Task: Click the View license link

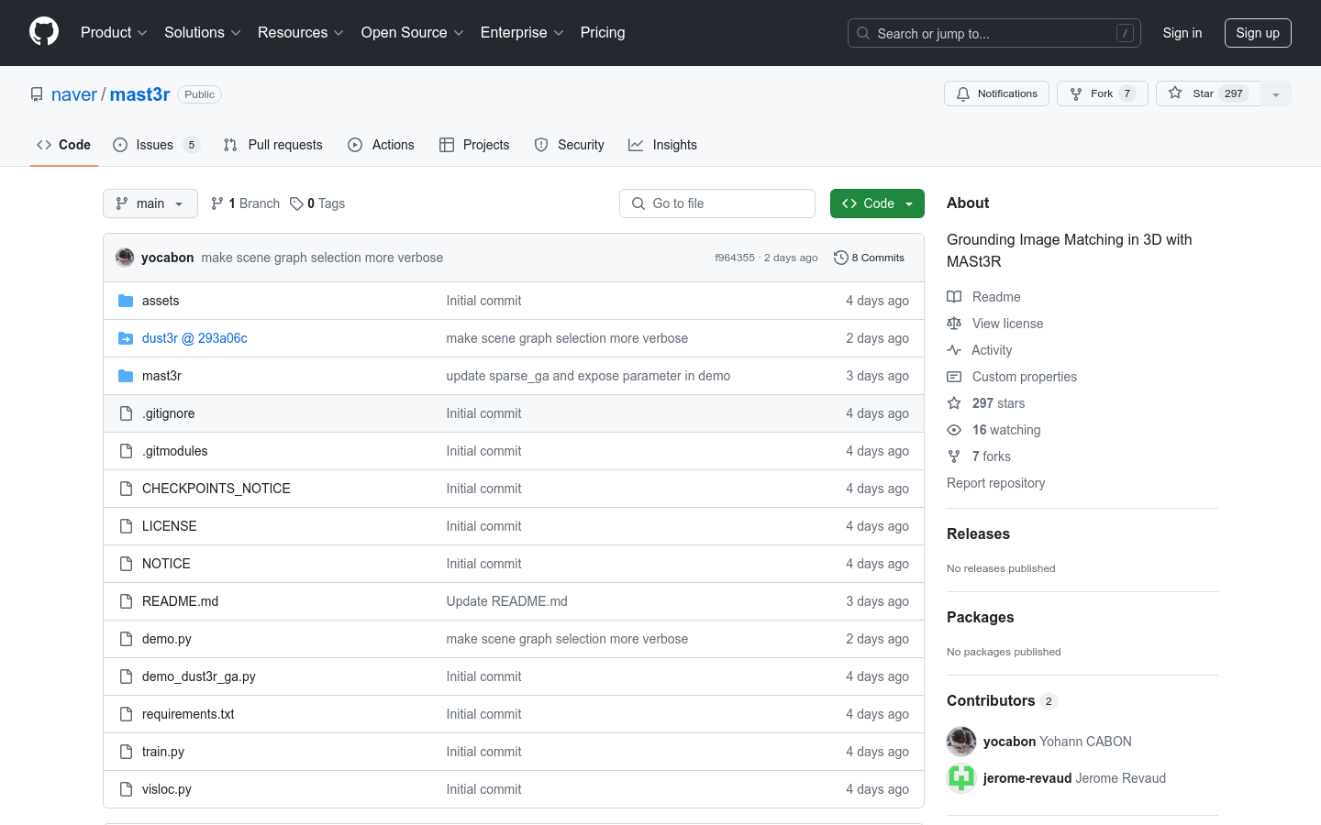Action: click(x=995, y=324)
